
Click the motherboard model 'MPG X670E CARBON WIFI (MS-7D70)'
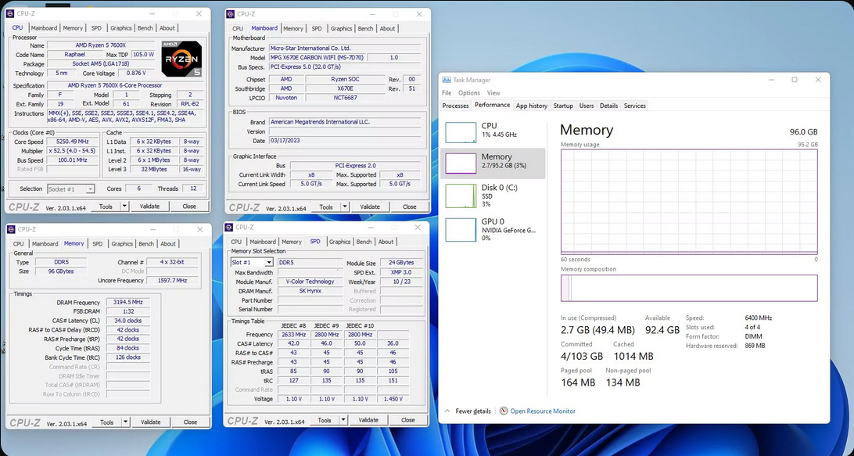(x=318, y=57)
